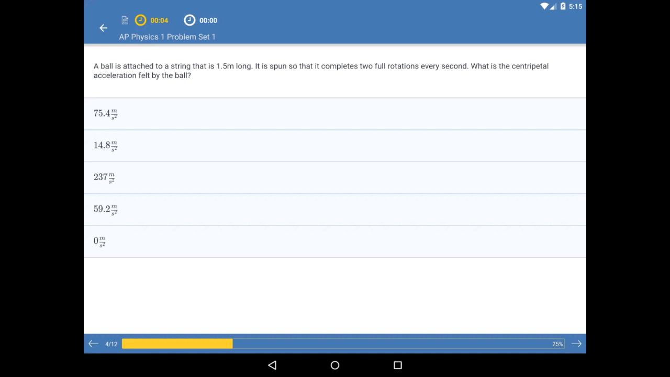Choose the 237 m/s² answer option
The image size is (670, 377).
pos(335,178)
